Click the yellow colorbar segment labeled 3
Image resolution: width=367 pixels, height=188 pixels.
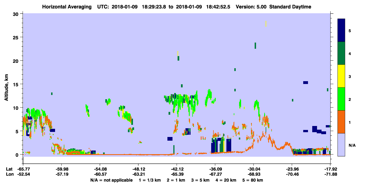(341, 76)
